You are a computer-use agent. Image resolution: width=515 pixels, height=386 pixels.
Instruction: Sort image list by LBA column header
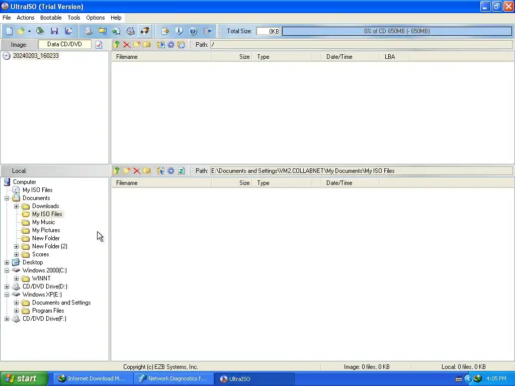click(x=394, y=57)
